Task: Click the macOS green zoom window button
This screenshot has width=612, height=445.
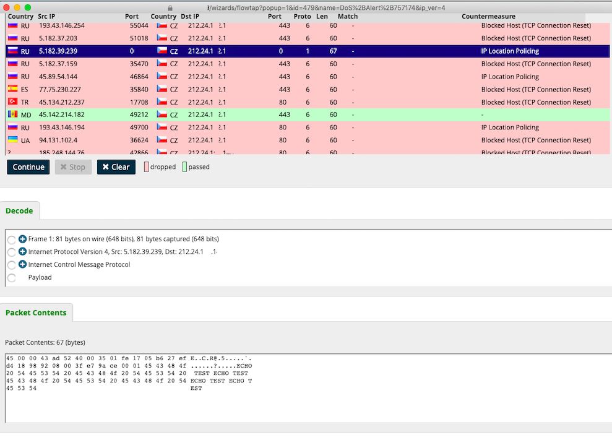Action: coord(28,7)
